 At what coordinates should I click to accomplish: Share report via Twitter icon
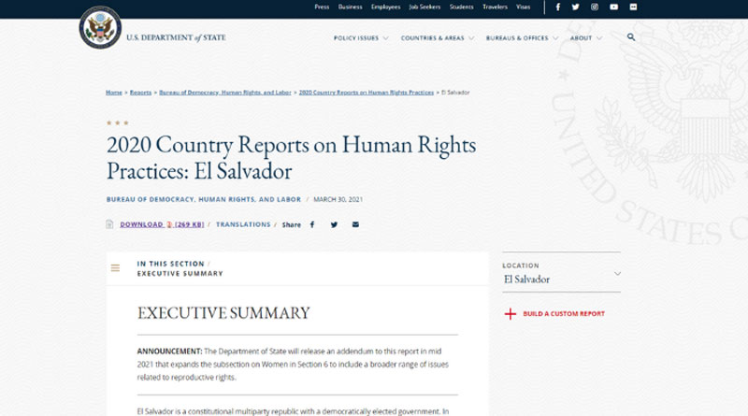pos(334,224)
